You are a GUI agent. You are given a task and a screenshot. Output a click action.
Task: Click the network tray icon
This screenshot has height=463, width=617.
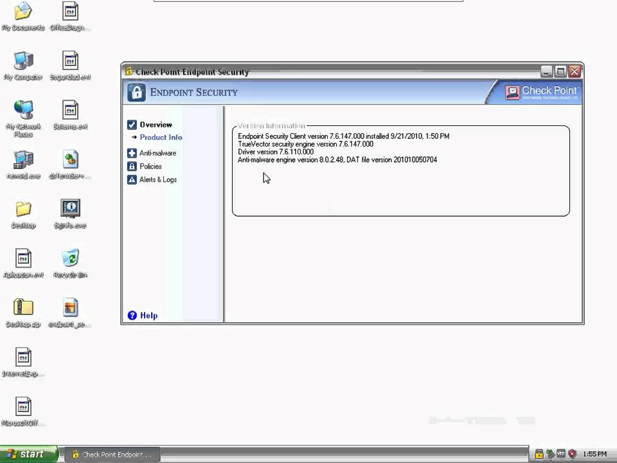[x=550, y=454]
